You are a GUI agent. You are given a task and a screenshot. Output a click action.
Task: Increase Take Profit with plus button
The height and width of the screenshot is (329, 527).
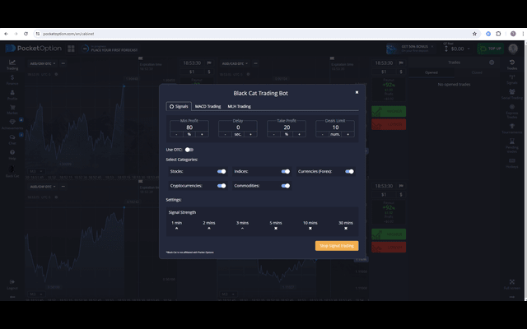[x=299, y=134]
